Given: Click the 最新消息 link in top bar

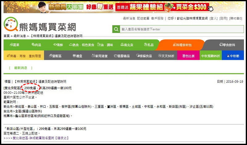Looking at the screenshot, I should (x=129, y=19).
